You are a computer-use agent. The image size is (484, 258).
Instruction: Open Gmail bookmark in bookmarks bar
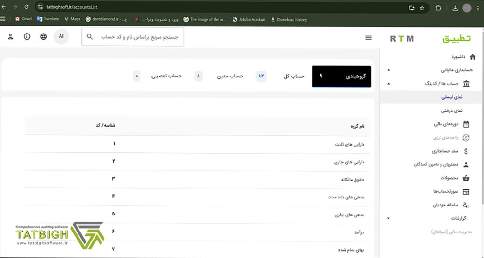click(23, 19)
